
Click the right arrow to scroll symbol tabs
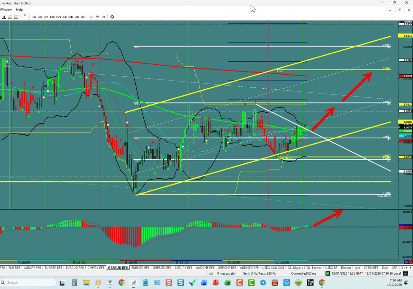pyautogui.click(x=410, y=267)
